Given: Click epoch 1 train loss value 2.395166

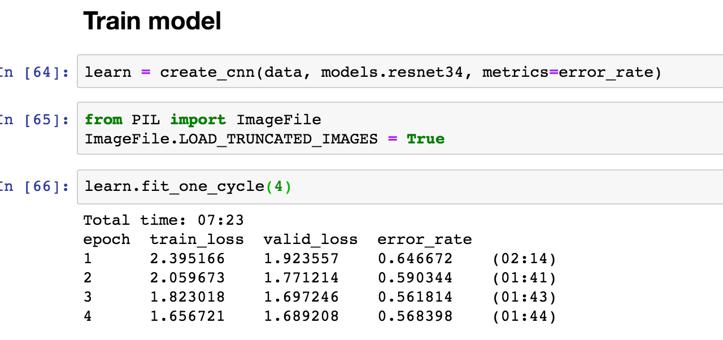Looking at the screenshot, I should point(187,259).
